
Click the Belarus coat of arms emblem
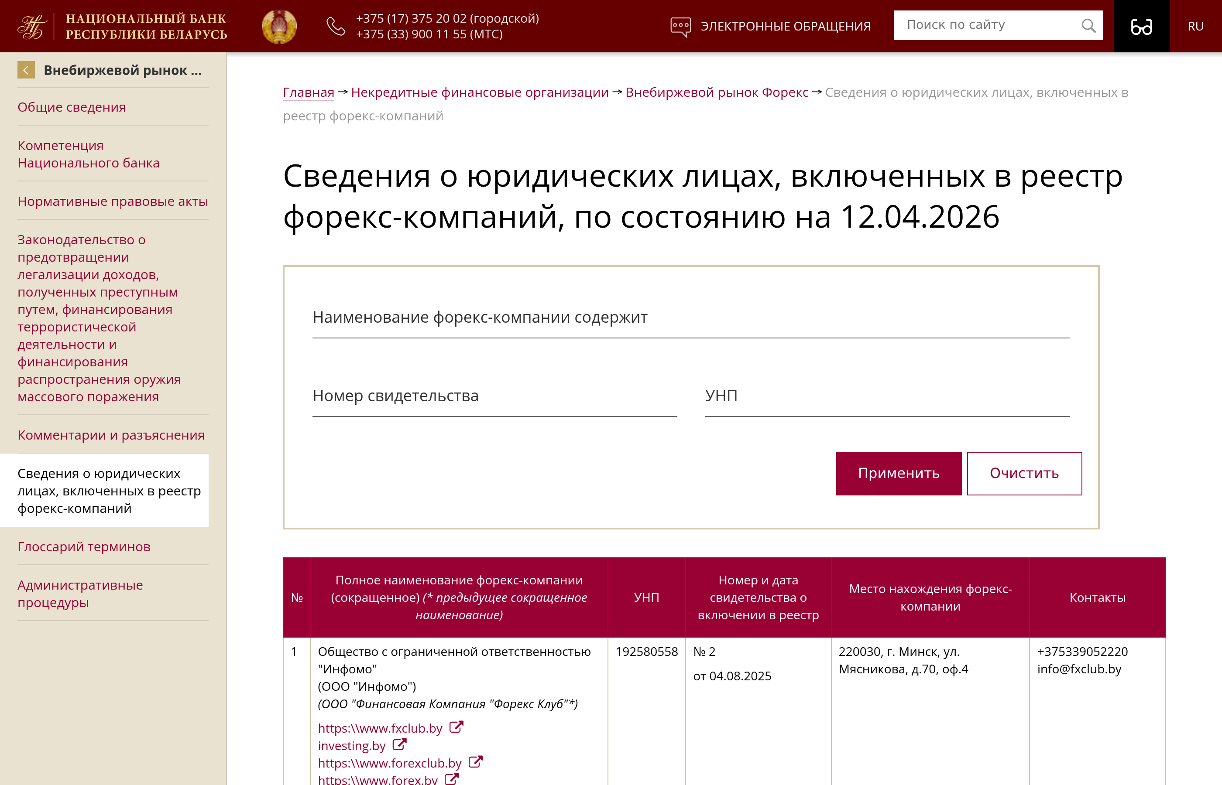279,26
